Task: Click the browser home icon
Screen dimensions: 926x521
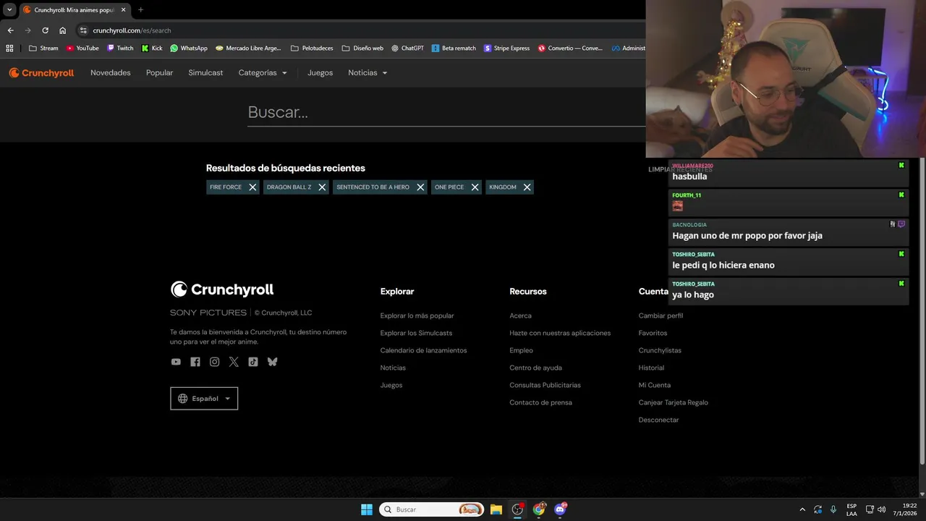Action: click(62, 30)
